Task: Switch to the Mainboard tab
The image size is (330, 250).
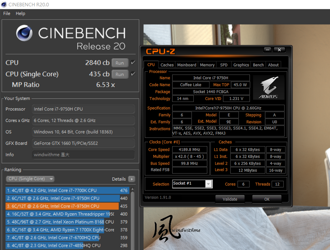Action: [x=187, y=65]
